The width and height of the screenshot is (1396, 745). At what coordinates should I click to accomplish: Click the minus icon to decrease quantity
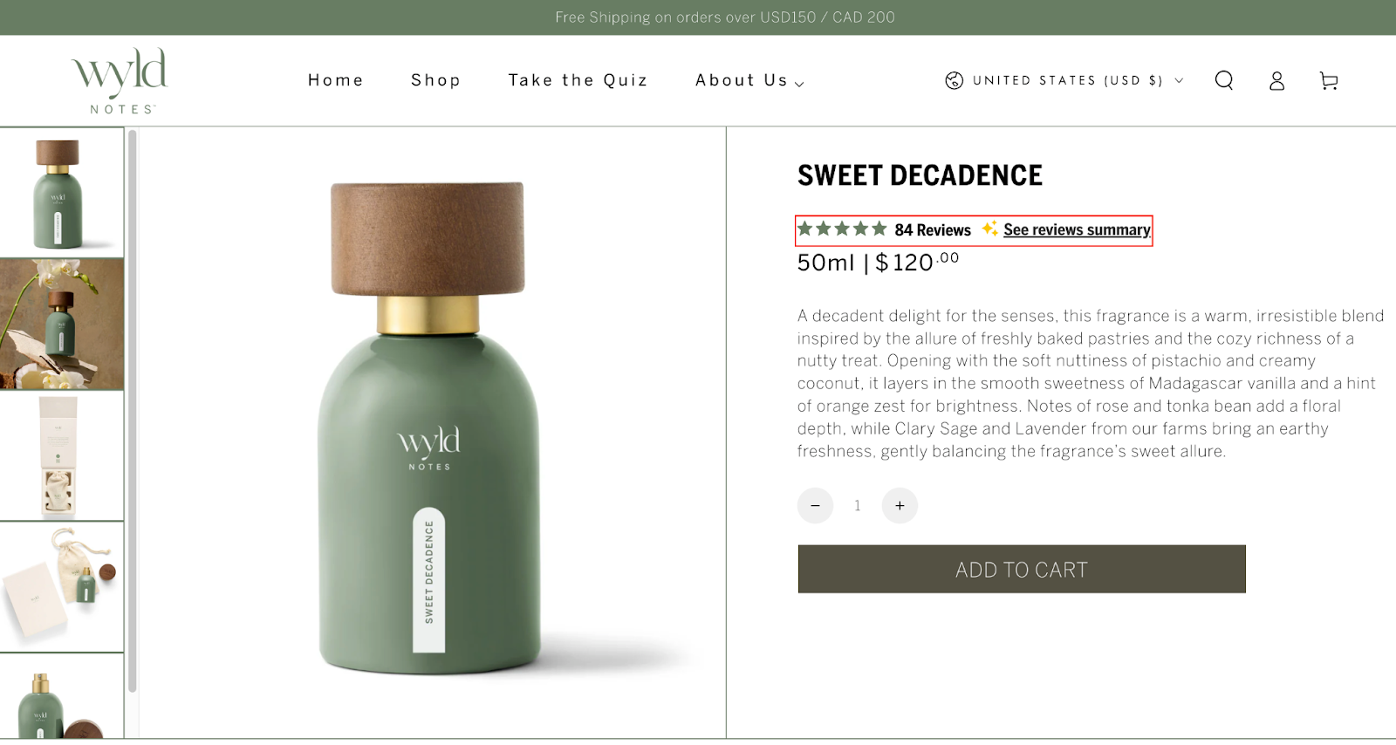click(815, 505)
